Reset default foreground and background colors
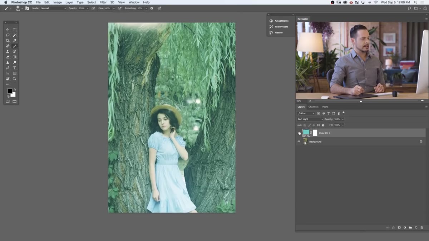The width and height of the screenshot is (429, 241). [8, 96]
